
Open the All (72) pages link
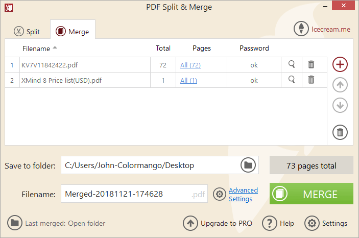pos(190,65)
